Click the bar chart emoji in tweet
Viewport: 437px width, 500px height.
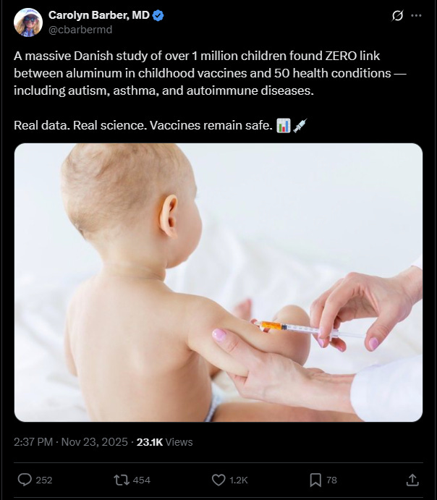click(x=284, y=125)
